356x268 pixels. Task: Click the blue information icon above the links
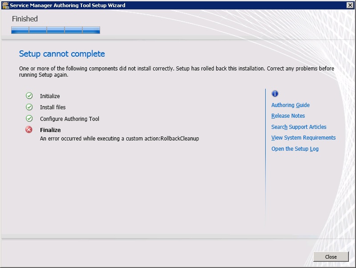point(275,94)
